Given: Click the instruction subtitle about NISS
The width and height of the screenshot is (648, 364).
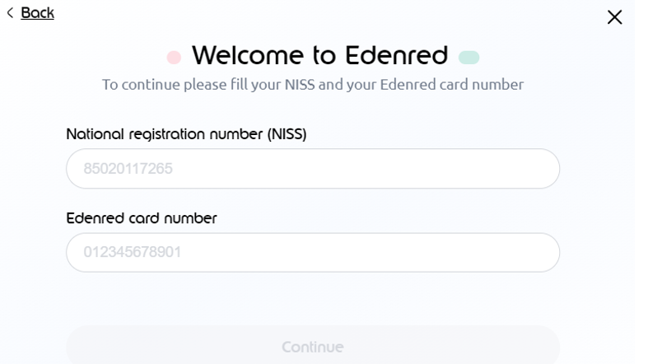Looking at the screenshot, I should pos(313,84).
